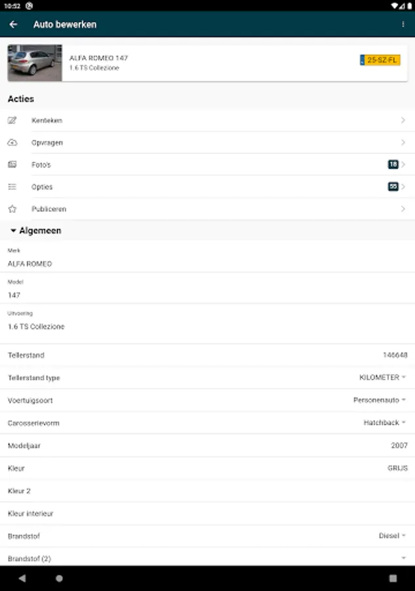Collapse the Algemeen section
415x591 pixels.
coord(14,231)
